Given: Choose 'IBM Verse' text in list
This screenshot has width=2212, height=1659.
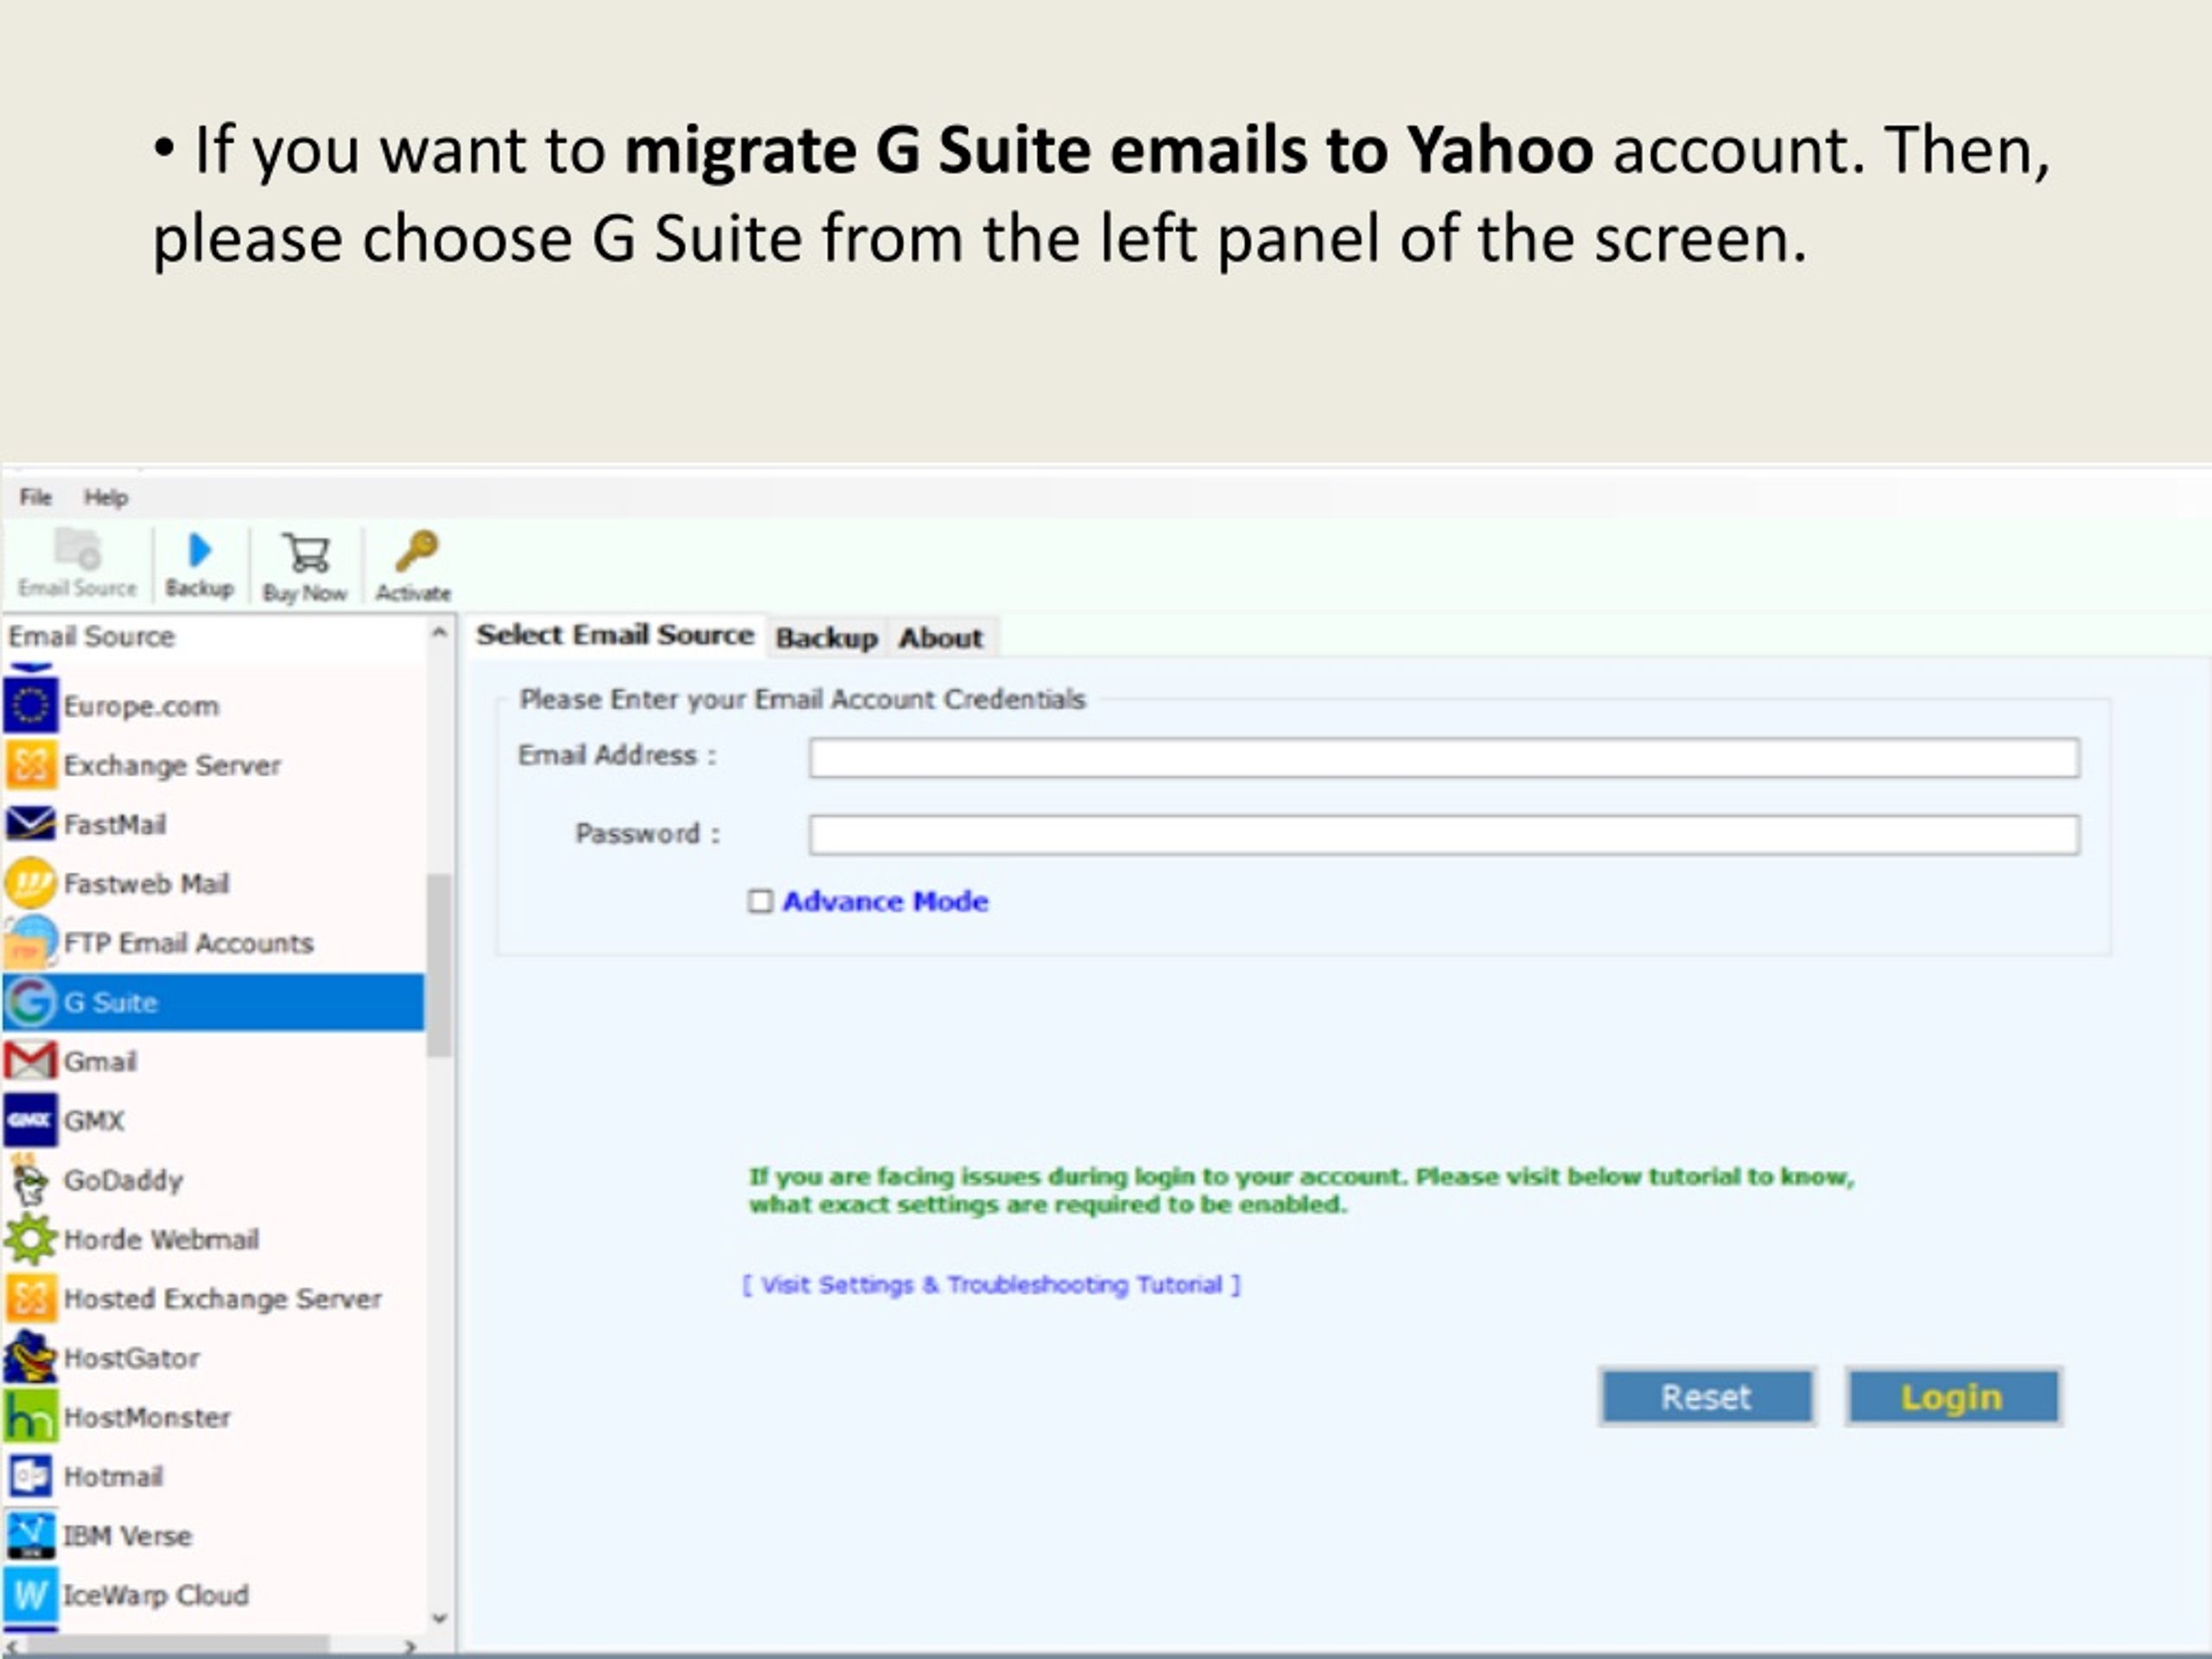Looking at the screenshot, I should coord(127,1535).
